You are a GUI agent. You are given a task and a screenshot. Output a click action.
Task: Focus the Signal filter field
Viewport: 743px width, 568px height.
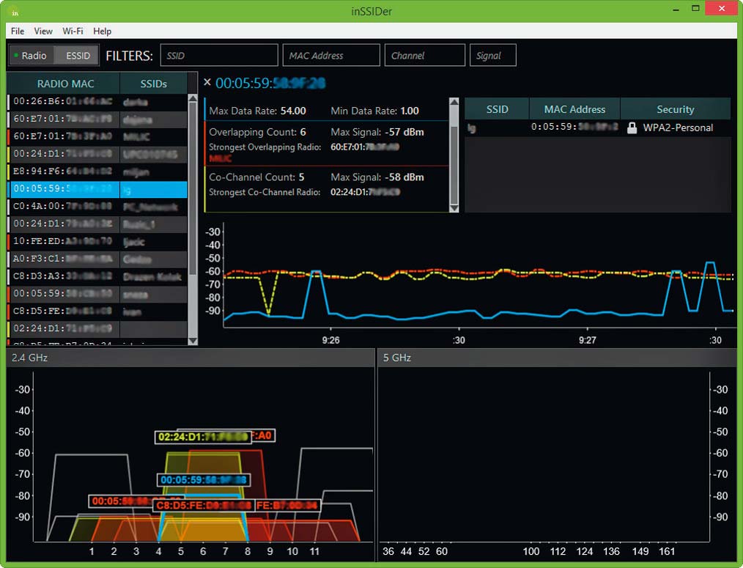click(492, 56)
